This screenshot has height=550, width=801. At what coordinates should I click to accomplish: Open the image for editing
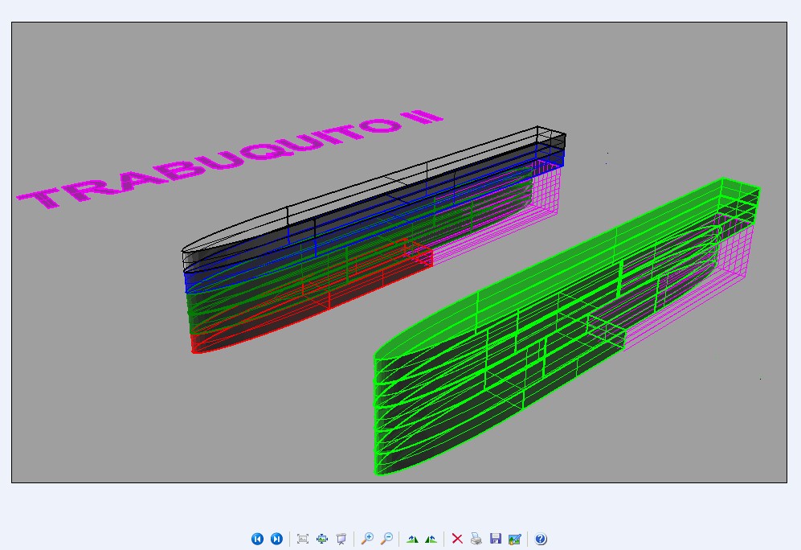tap(515, 539)
